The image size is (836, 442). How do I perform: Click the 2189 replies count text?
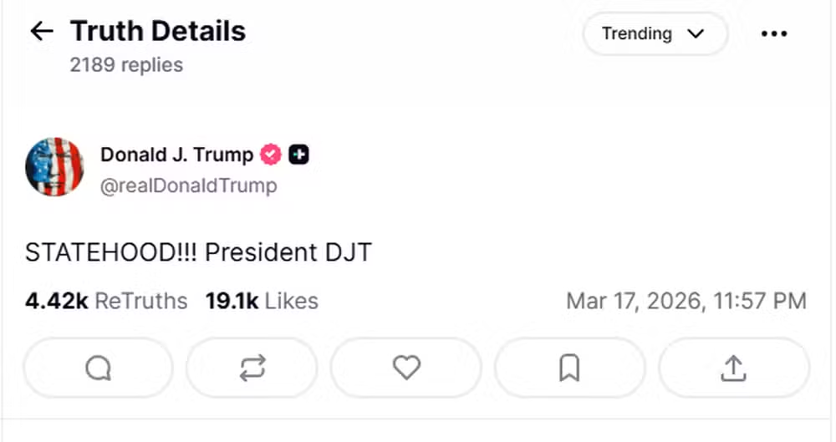coord(126,64)
